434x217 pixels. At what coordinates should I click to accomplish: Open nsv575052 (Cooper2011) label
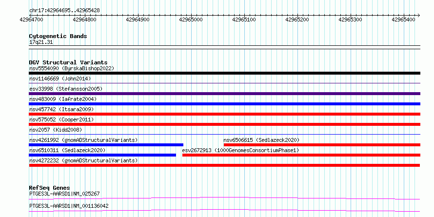point(61,119)
